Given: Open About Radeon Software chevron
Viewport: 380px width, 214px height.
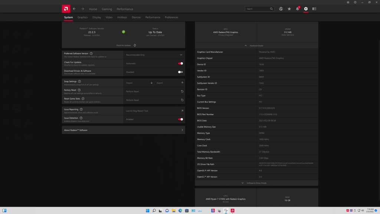Looking at the screenshot, I should click(182, 130).
